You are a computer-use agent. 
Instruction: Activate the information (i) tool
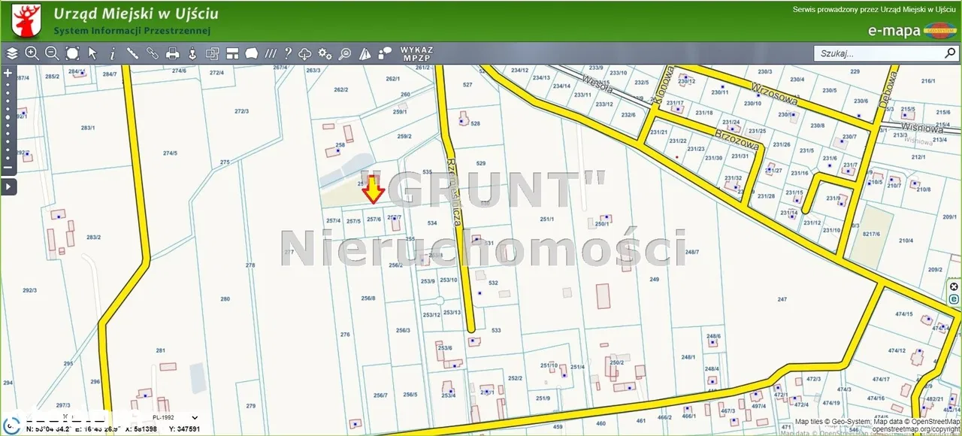point(113,53)
